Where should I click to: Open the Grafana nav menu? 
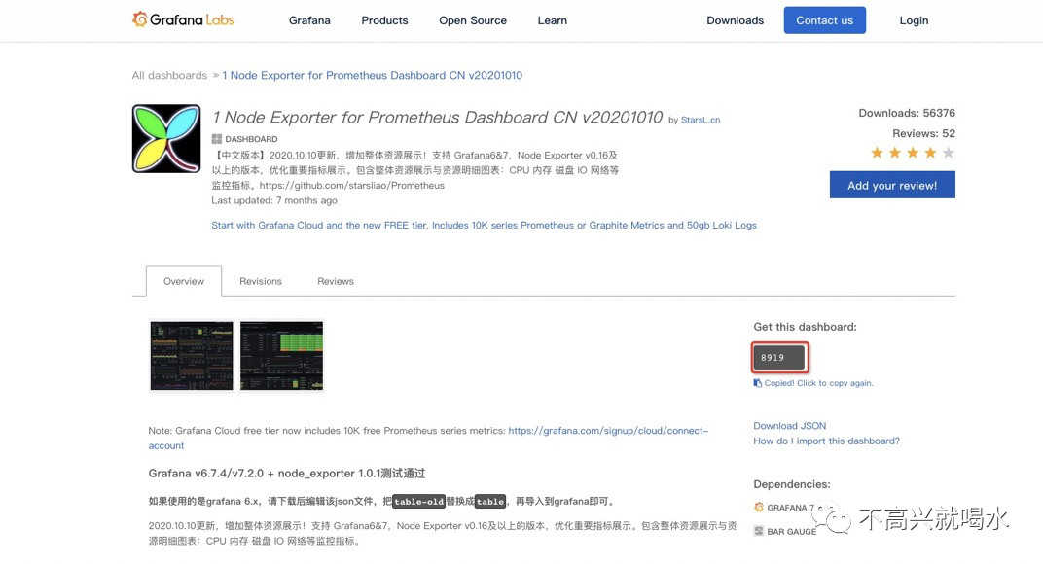pyautogui.click(x=309, y=20)
